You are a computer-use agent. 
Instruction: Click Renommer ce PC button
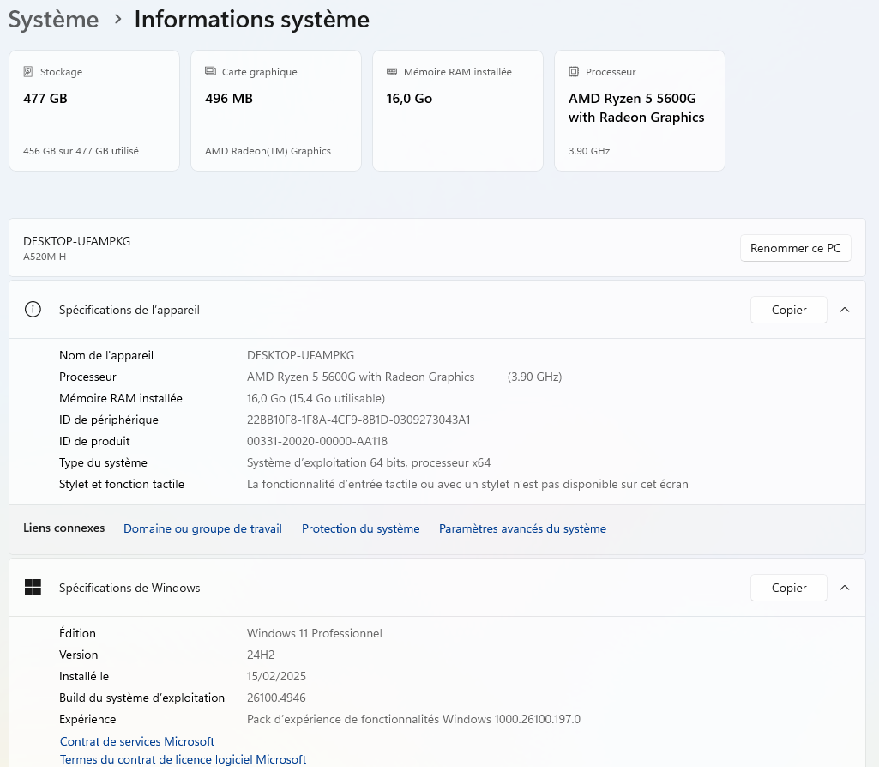[x=796, y=248]
